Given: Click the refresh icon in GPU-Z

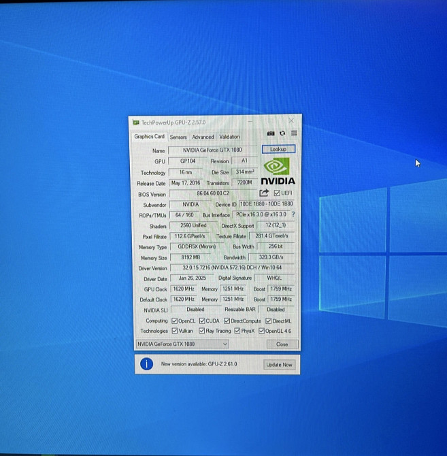Looking at the screenshot, I should tap(282, 133).
